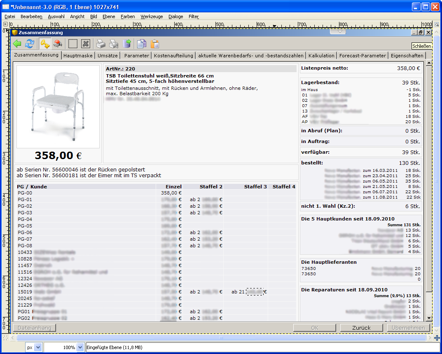
Task: Click the dashed box with X icon
Action: (x=85, y=44)
